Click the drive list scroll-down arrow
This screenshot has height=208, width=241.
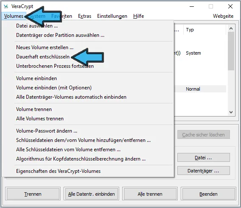pos(231,112)
